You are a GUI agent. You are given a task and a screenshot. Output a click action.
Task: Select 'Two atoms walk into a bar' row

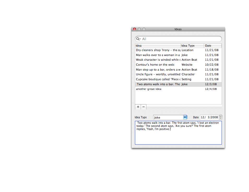(178, 84)
